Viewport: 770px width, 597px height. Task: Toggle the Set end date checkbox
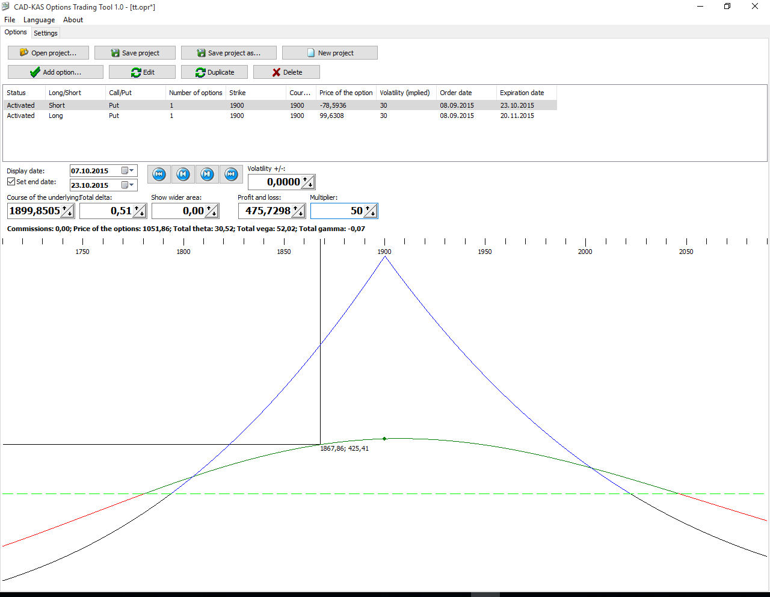(11, 182)
